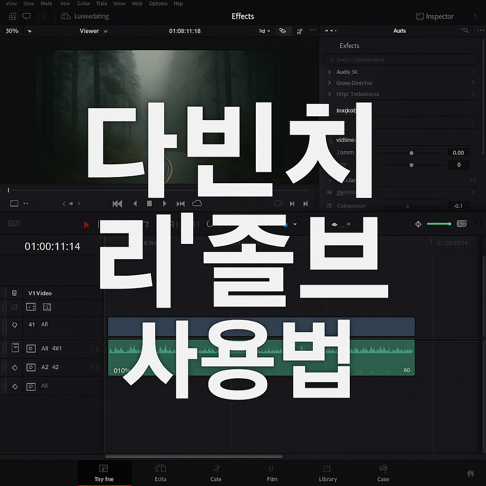This screenshot has height=486, width=486.
Task: Toggle bottom All track camera icon
Action: click(x=31, y=386)
